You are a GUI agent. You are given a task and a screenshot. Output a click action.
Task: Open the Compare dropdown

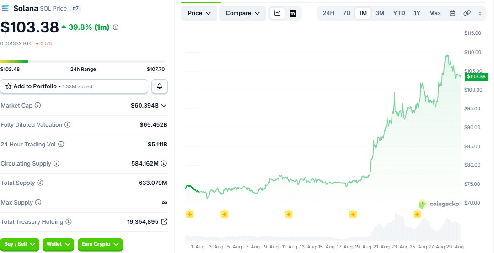(242, 13)
